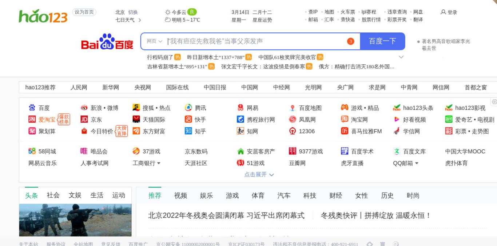Open the 新华网 link

(111, 88)
